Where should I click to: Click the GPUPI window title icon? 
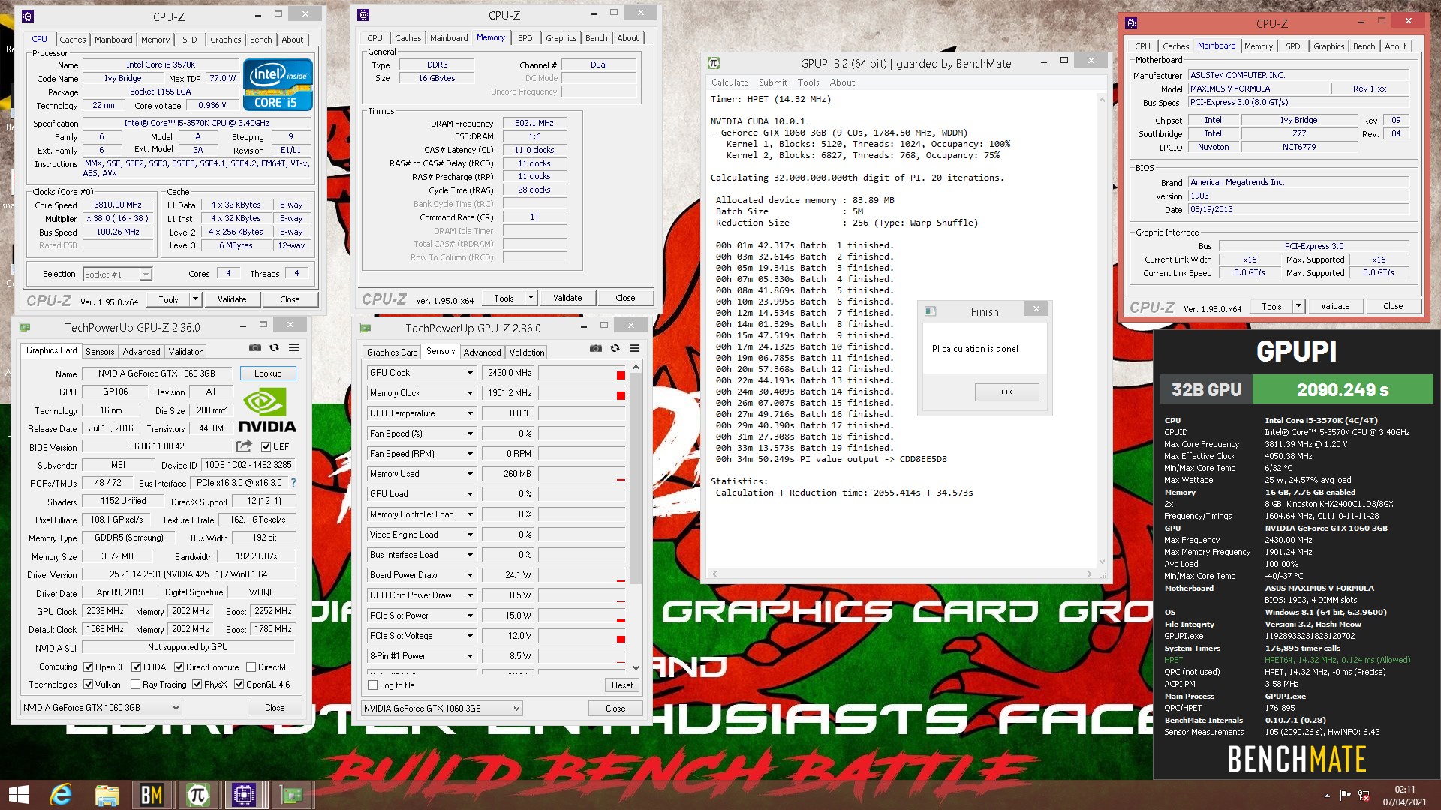click(714, 63)
